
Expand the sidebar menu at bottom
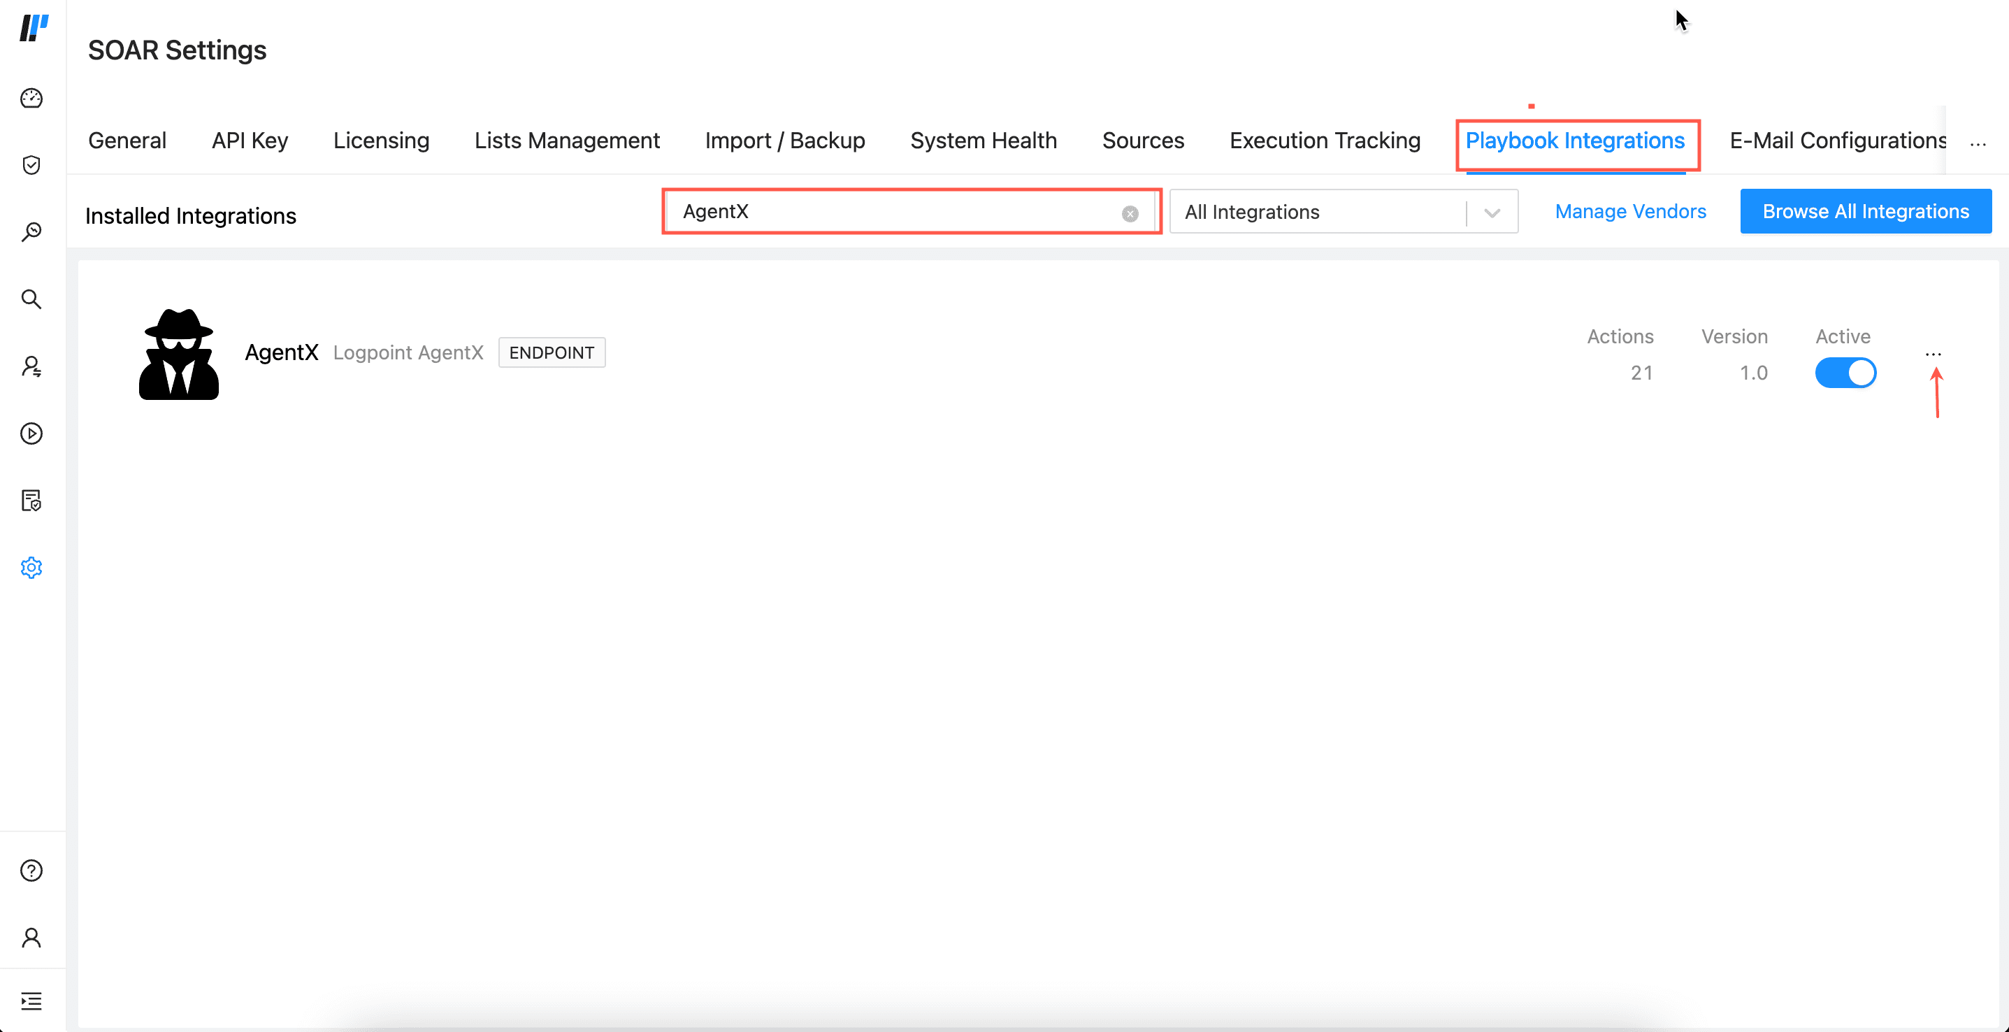31,1001
